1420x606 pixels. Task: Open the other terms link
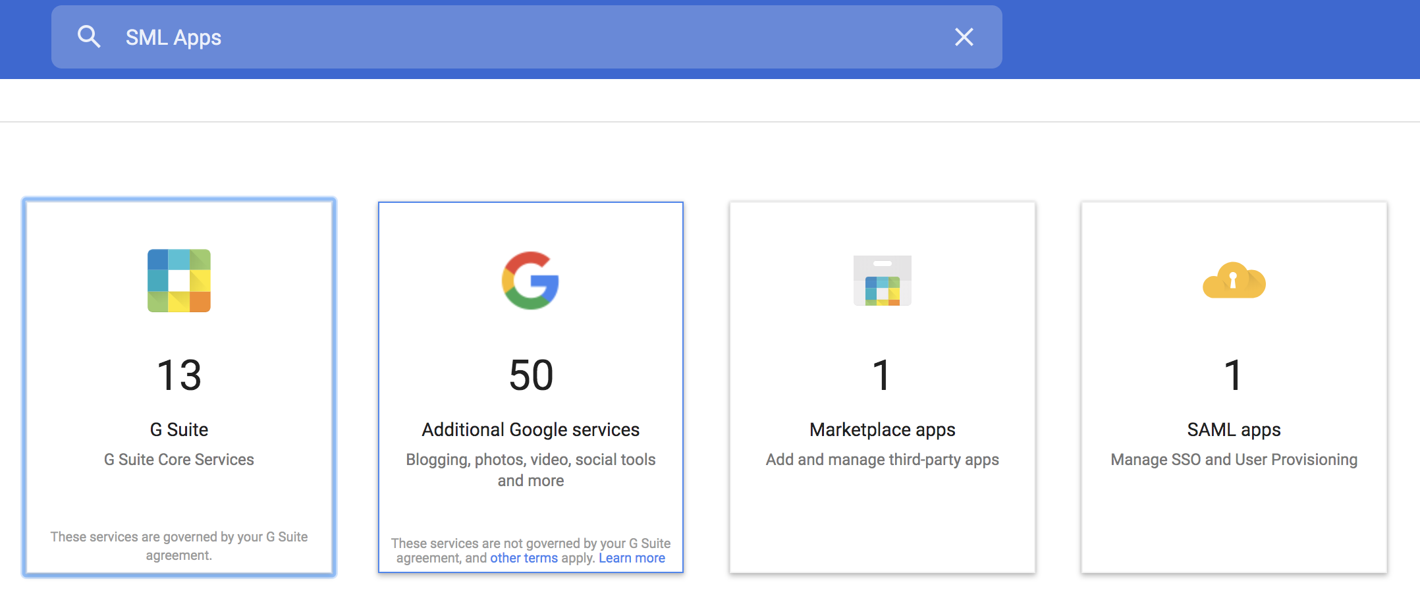tap(524, 557)
